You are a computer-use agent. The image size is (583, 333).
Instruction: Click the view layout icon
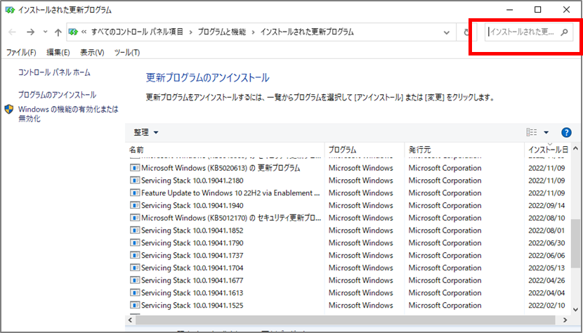532,132
